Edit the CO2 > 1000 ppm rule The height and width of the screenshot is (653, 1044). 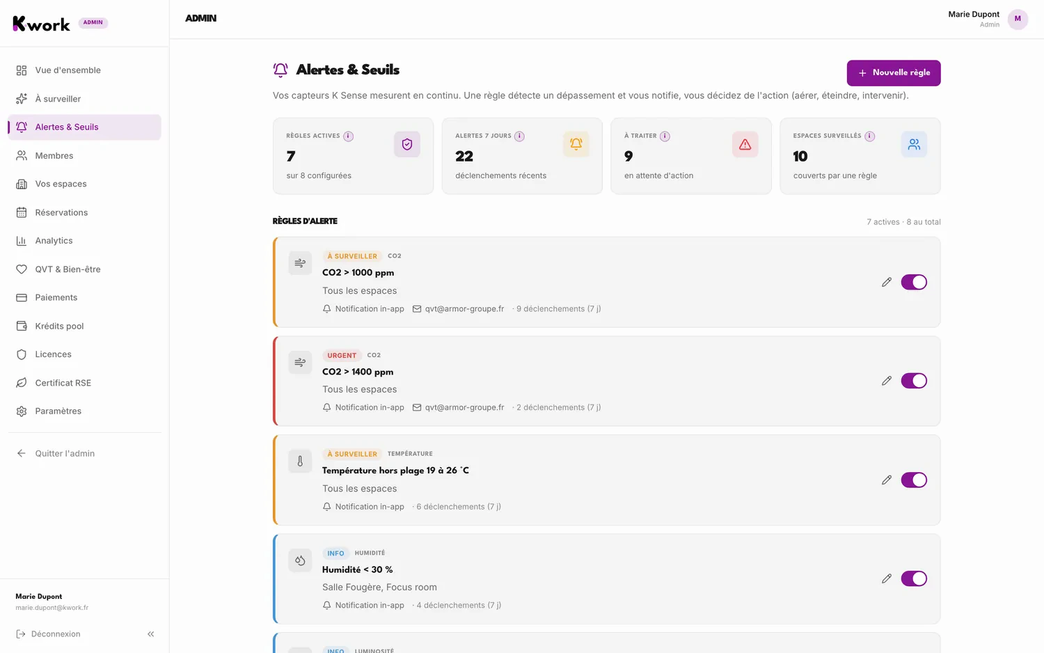tap(887, 282)
